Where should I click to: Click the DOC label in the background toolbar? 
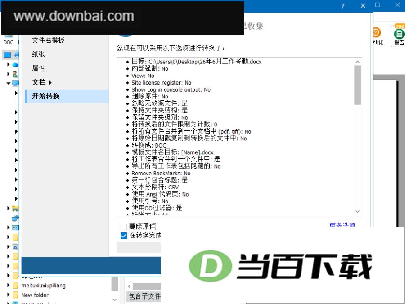8,42
